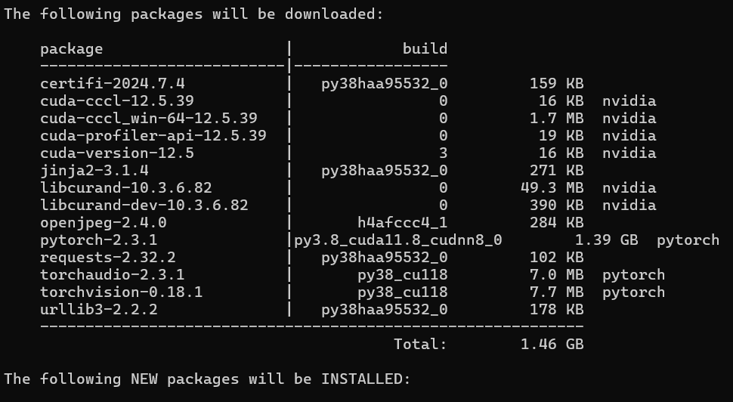Image resolution: width=733 pixels, height=402 pixels.
Task: Click the torchvision-0.18.1 package name
Action: 121,292
